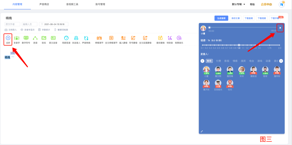
Task: Show next voice categories with right chevron
Action: pos(281,61)
